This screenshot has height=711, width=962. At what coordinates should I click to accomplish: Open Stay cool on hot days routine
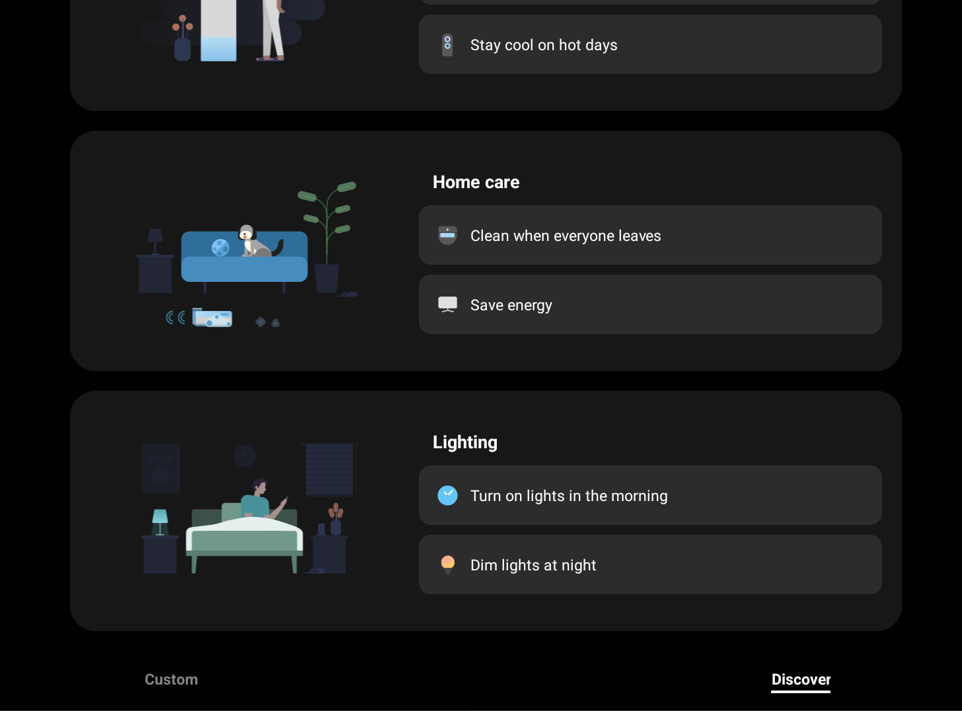650,44
